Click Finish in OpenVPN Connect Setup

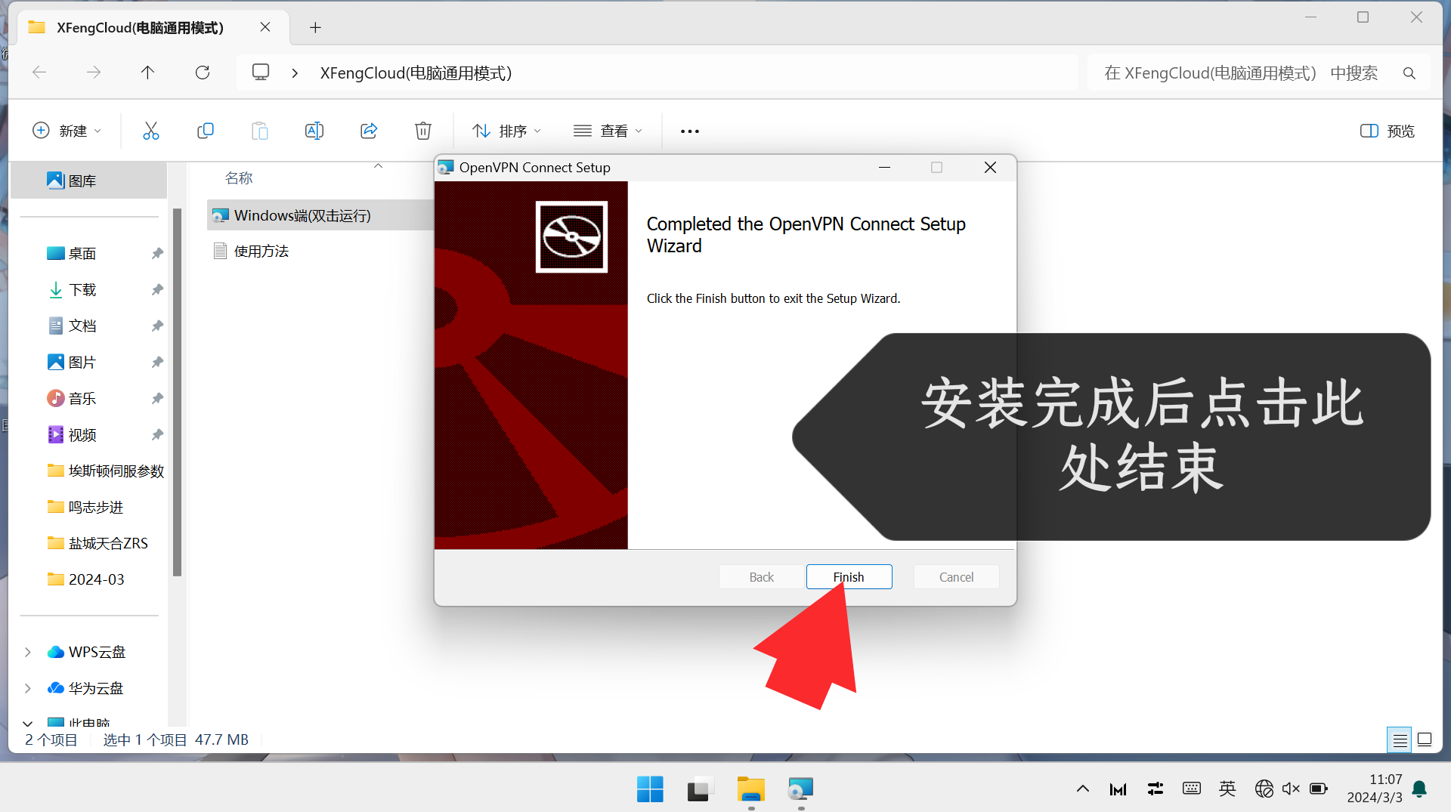(x=849, y=577)
